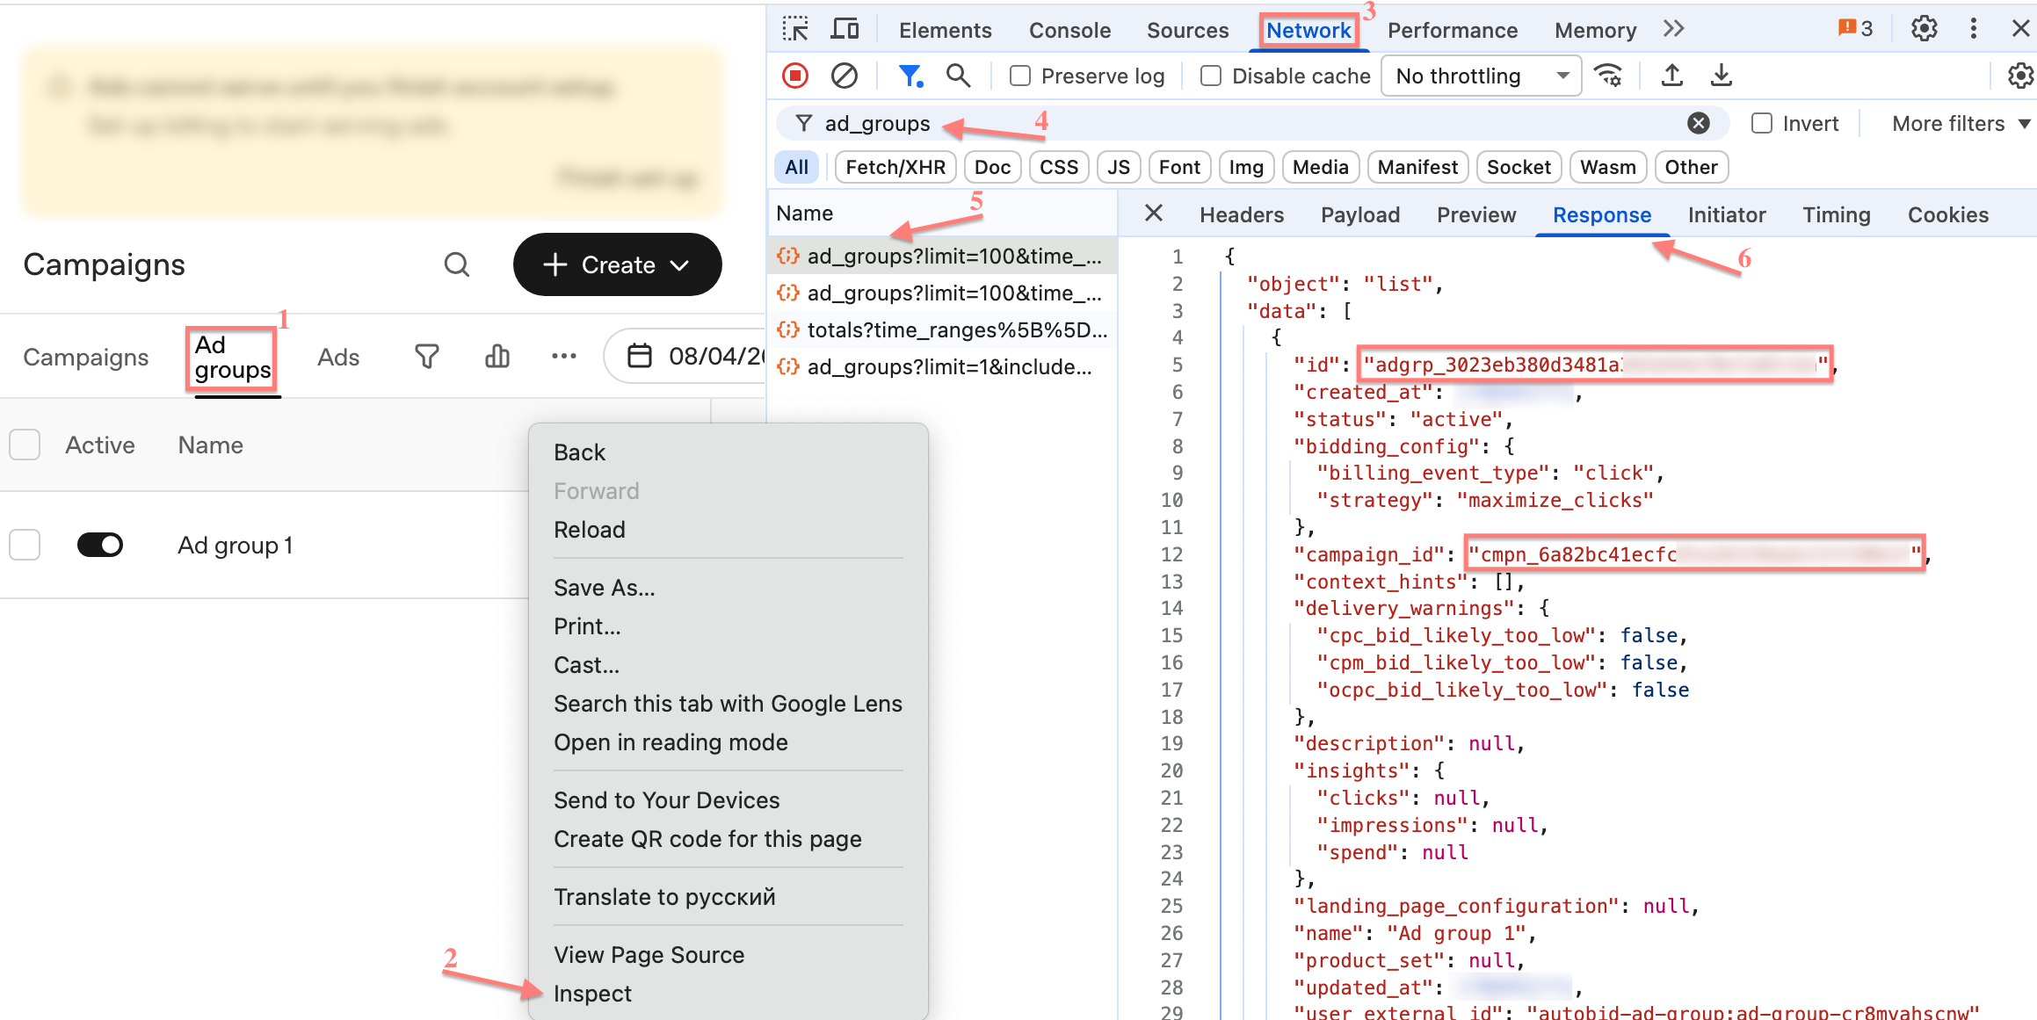
Task: Open network panel settings gear
Action: point(2020,76)
